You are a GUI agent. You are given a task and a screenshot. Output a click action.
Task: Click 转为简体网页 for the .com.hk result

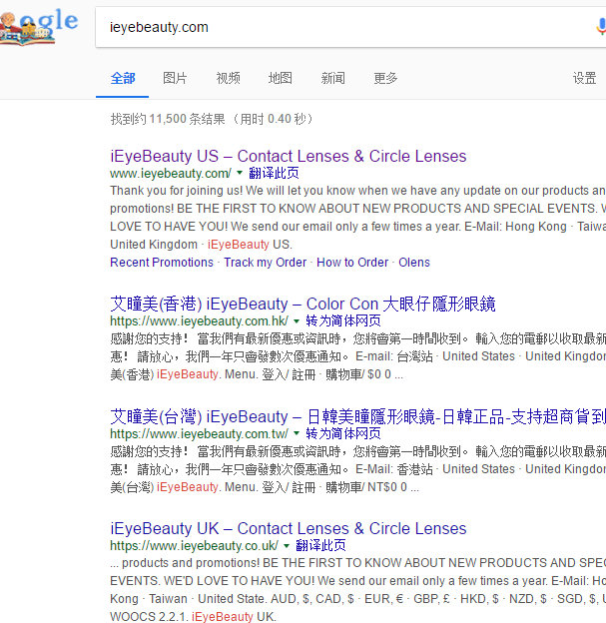[343, 321]
